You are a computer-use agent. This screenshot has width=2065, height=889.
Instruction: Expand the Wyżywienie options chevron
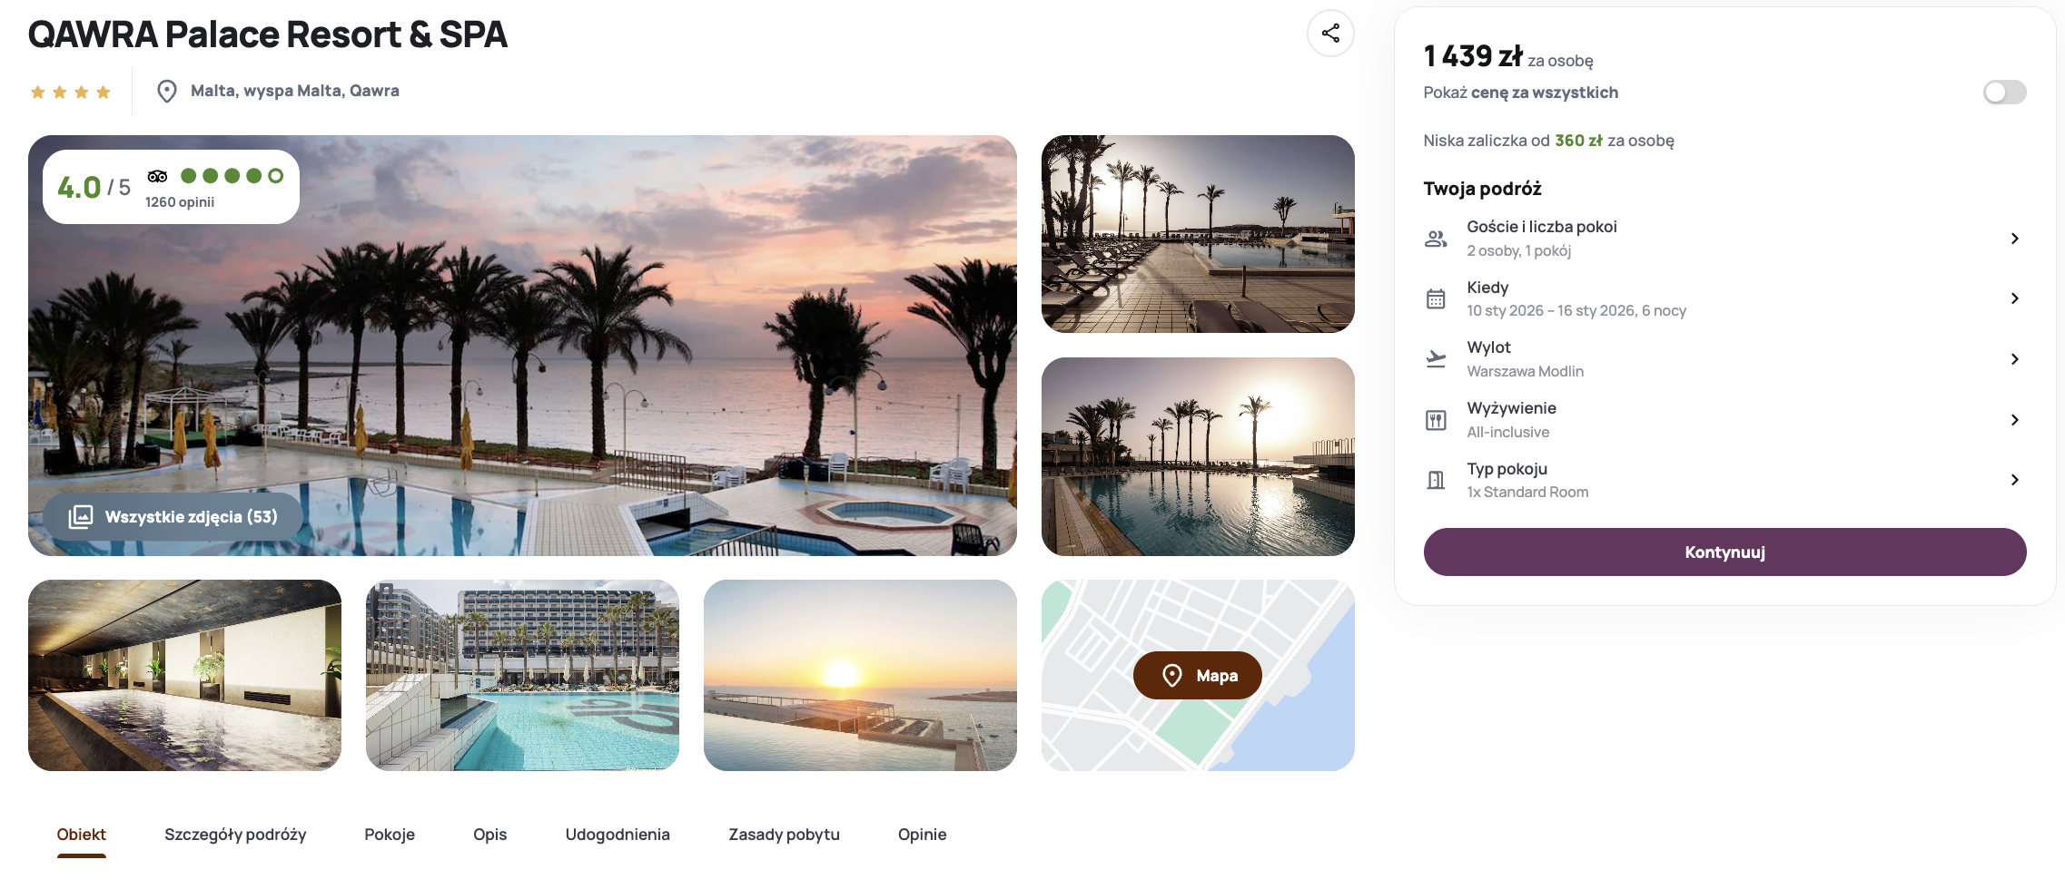(2014, 420)
